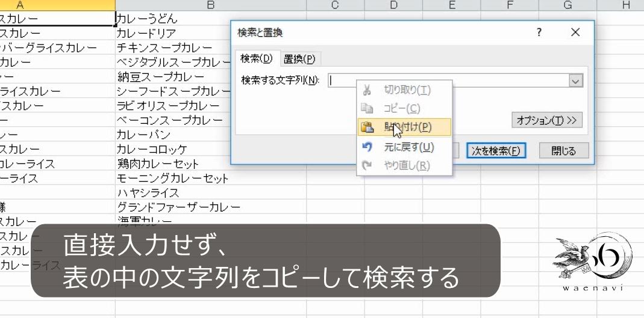The height and width of the screenshot is (318, 644).
Task: Click the help question mark in dialog
Action: click(539, 33)
